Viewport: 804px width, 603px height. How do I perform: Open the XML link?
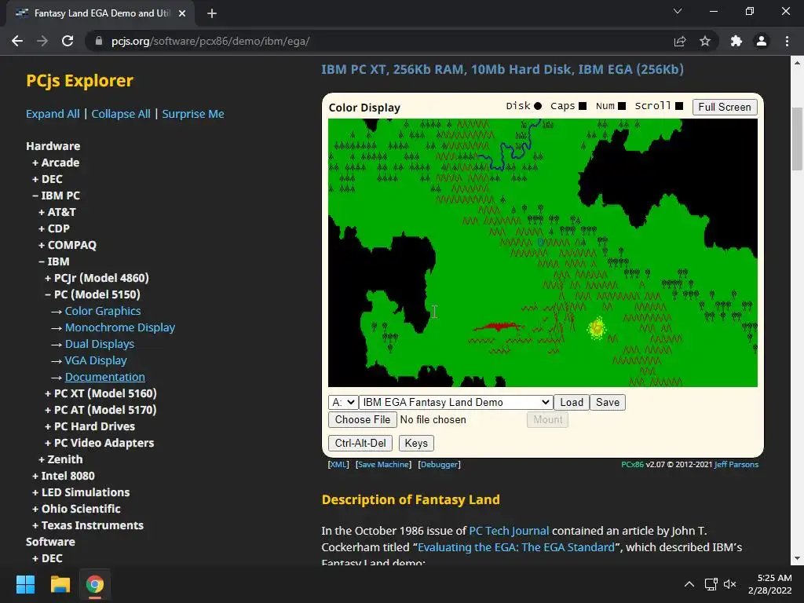click(338, 465)
